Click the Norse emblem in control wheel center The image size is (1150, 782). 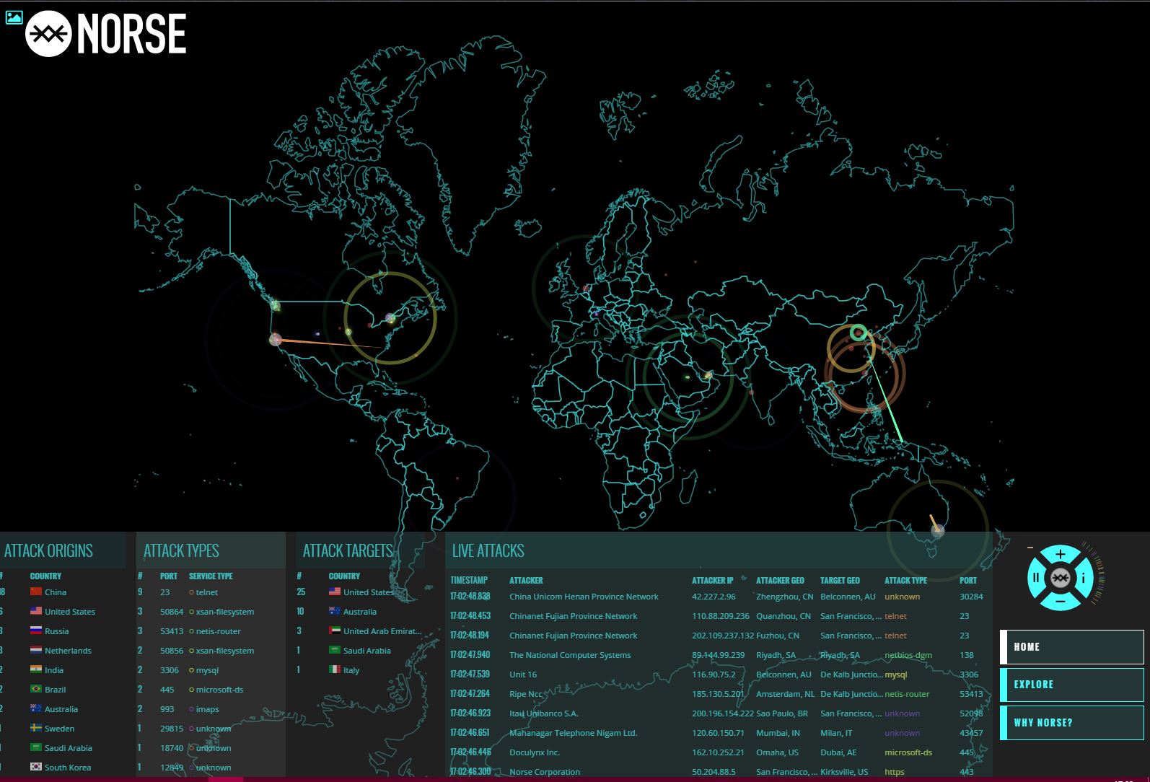click(x=1060, y=578)
